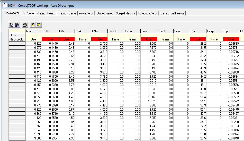The width and height of the screenshot is (244, 141).
Task: Go to the Staged Magnus tab
Action: (125, 13)
